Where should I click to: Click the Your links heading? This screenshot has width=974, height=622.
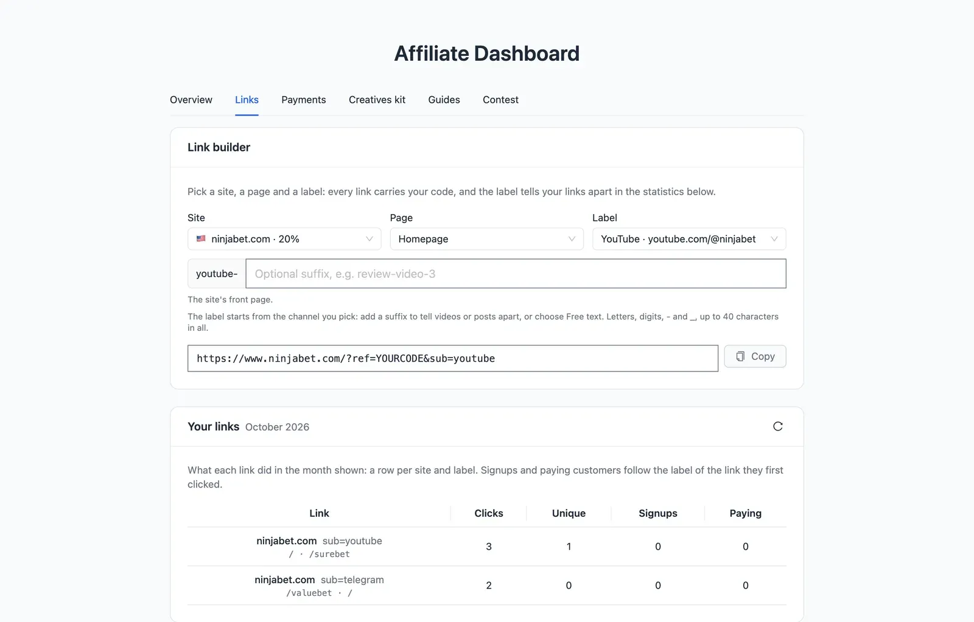[x=213, y=426]
